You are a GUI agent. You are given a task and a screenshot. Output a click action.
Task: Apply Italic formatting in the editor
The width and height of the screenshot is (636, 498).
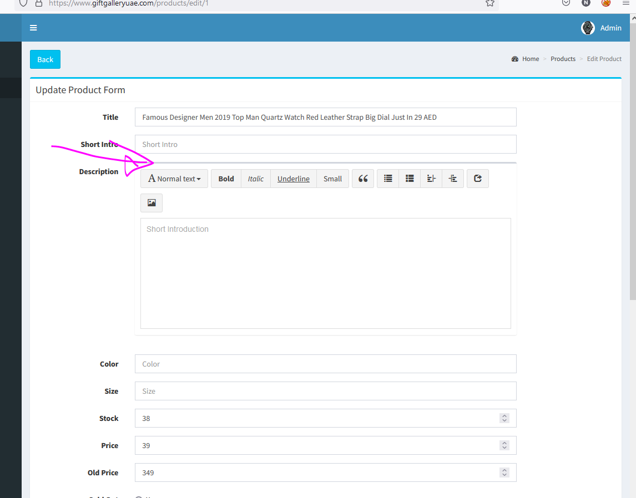(x=256, y=179)
